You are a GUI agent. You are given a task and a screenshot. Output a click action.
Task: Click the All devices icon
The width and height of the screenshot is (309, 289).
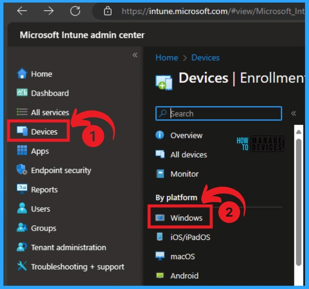(160, 154)
